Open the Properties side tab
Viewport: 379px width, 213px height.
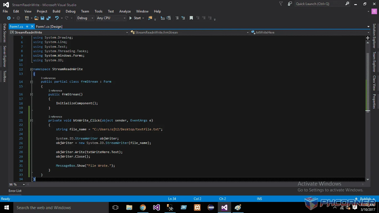374,102
